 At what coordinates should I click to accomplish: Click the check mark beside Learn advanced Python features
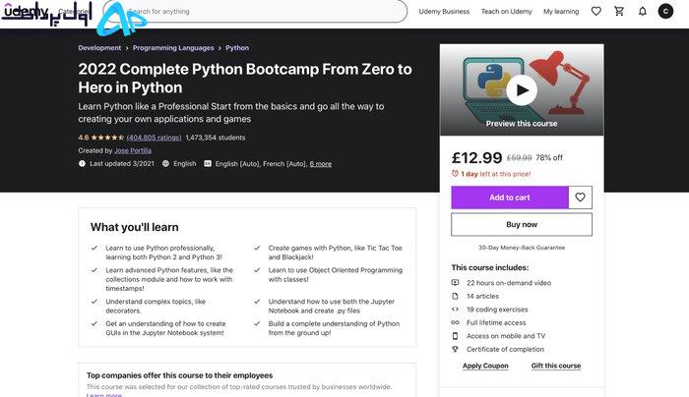click(94, 270)
